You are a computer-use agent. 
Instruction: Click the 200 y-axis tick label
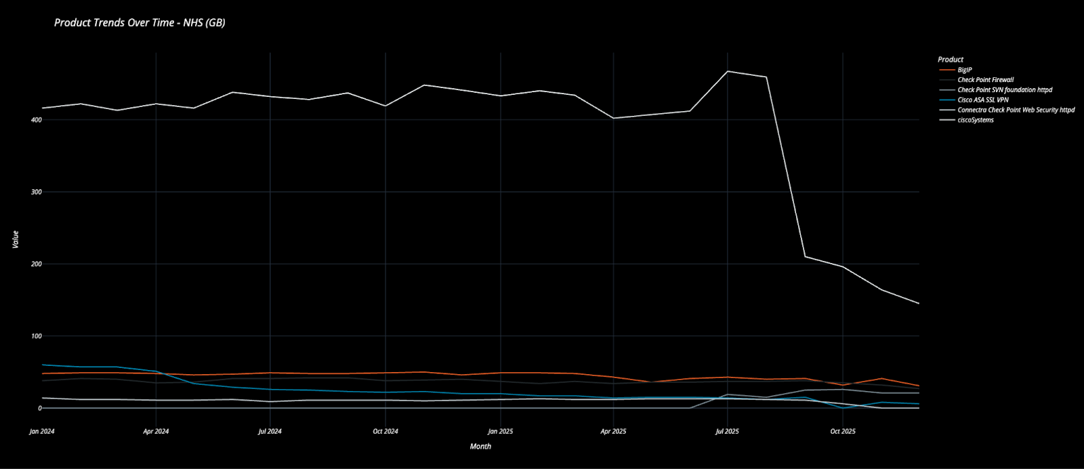coord(36,264)
